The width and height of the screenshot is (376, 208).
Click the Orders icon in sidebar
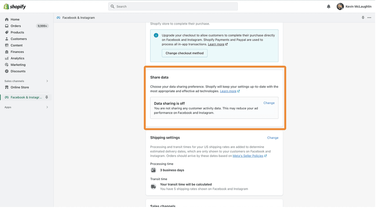pyautogui.click(x=7, y=26)
